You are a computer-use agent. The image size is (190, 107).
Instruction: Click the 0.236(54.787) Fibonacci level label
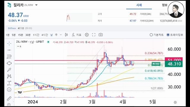154,53
